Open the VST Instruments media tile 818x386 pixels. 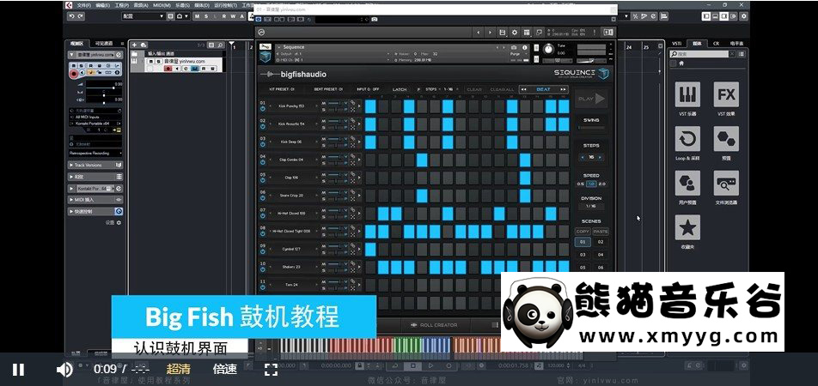[x=687, y=95]
